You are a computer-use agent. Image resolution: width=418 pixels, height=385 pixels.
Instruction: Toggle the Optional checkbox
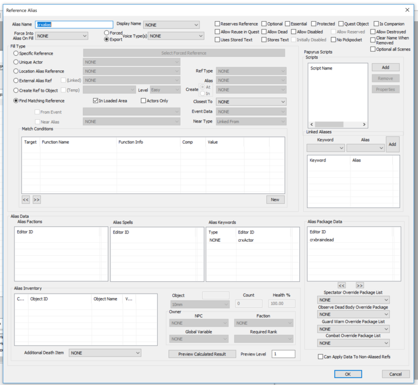264,24
